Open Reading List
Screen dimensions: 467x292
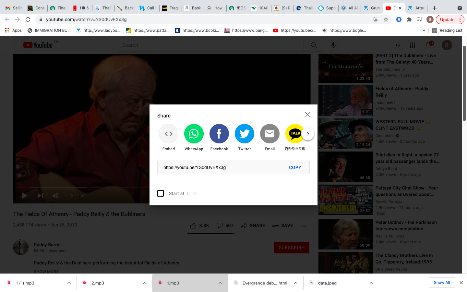point(447,30)
